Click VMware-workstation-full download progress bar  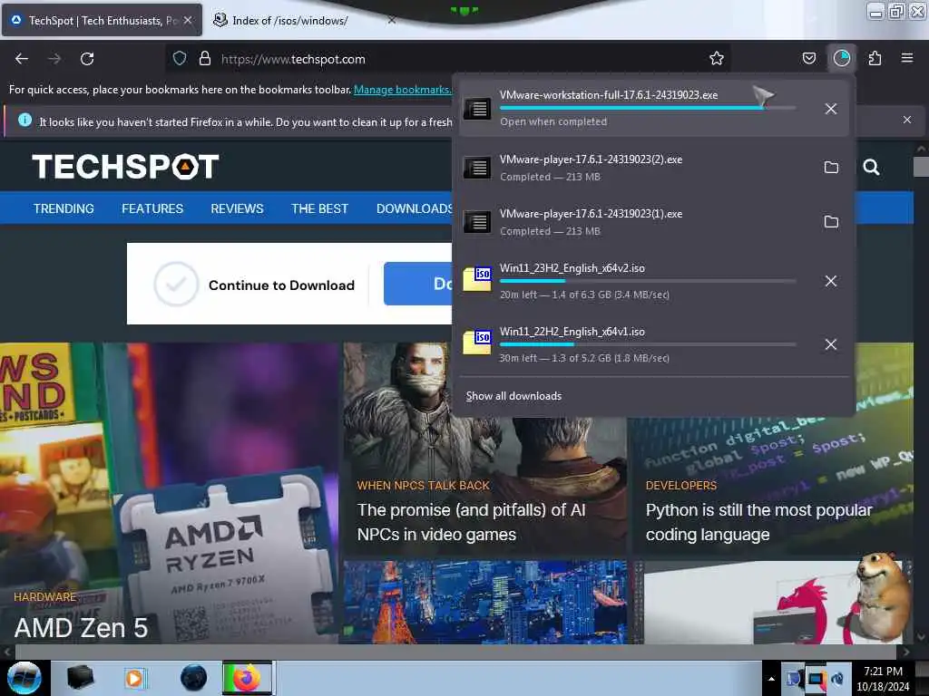click(648, 108)
